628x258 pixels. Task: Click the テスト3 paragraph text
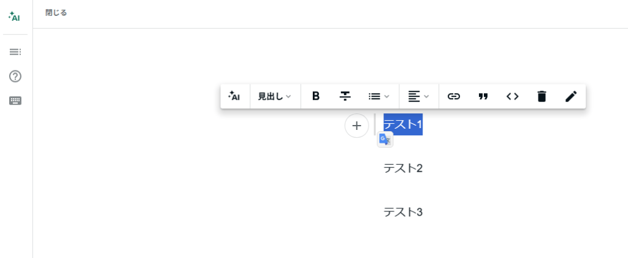(403, 212)
